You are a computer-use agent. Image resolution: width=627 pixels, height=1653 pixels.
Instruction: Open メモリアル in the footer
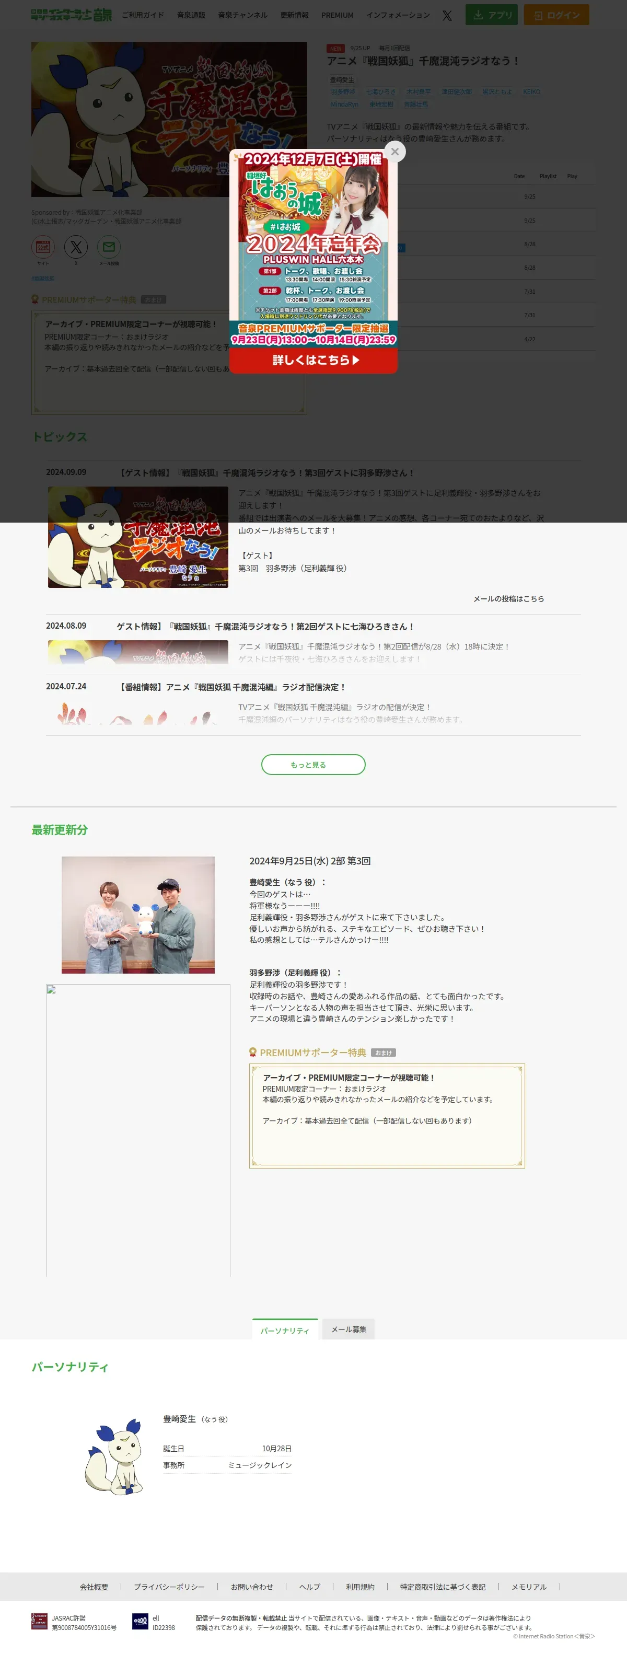[529, 1587]
